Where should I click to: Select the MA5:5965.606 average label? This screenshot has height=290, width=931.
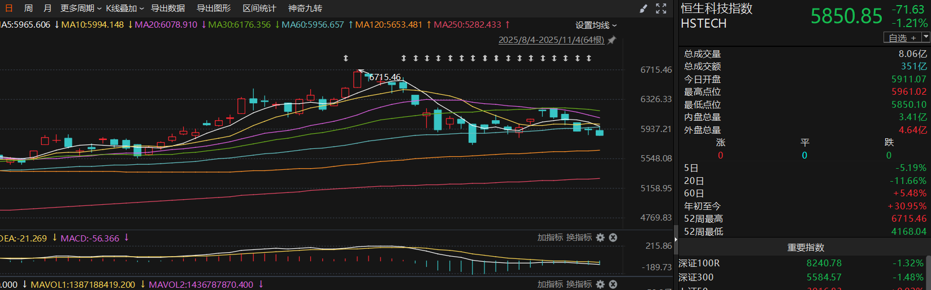(25, 25)
